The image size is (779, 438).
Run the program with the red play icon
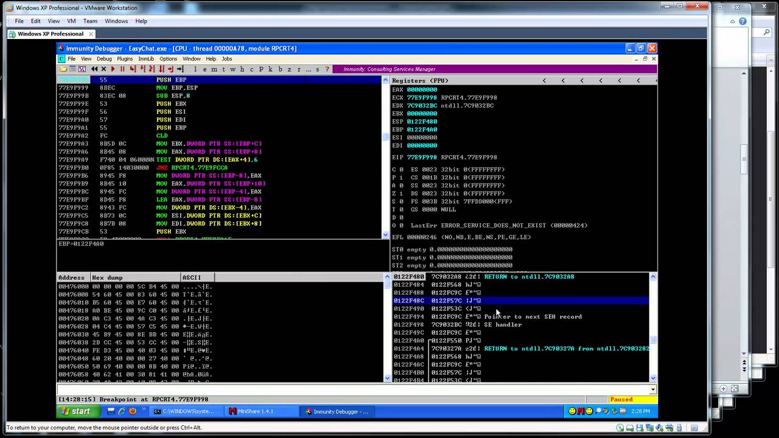click(113, 69)
